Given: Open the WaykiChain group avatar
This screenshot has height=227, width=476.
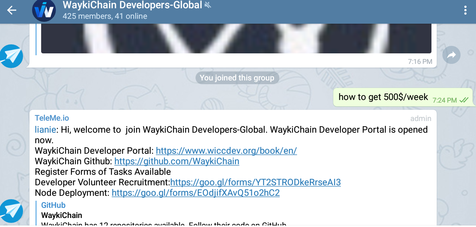Looking at the screenshot, I should 44,10.
